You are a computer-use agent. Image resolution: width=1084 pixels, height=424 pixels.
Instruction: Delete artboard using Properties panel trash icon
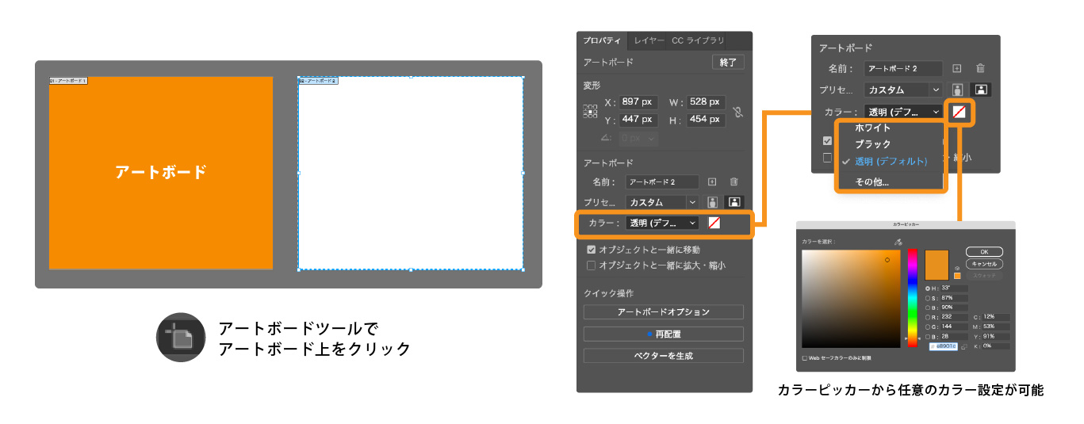coord(734,182)
